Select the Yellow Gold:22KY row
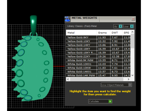Viewport: 148px width, 111px height. 98,56
